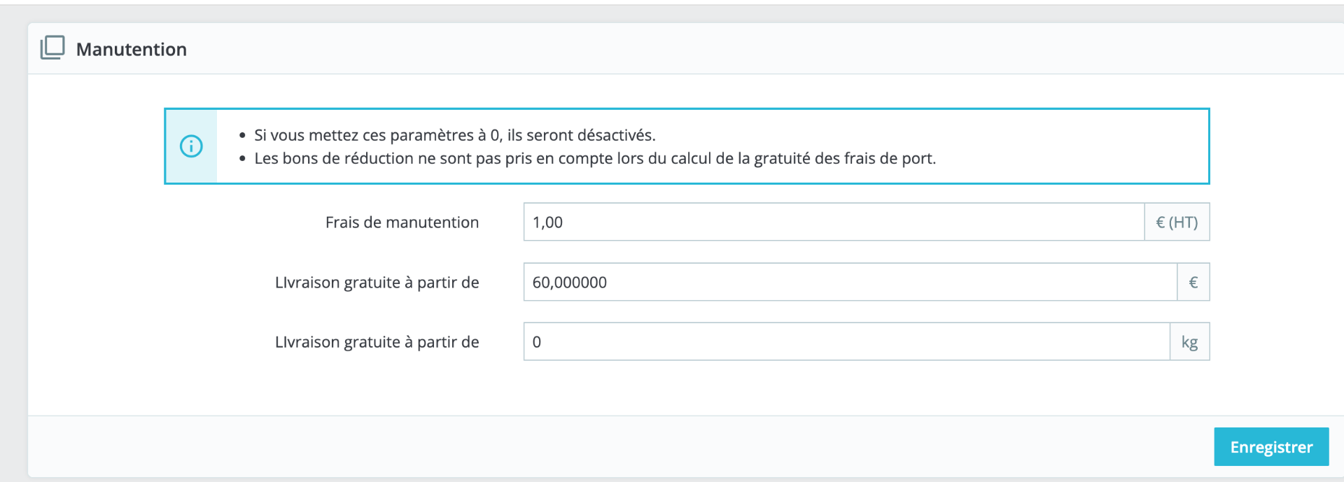
Task: Click the Frais de manutention label
Action: [402, 222]
